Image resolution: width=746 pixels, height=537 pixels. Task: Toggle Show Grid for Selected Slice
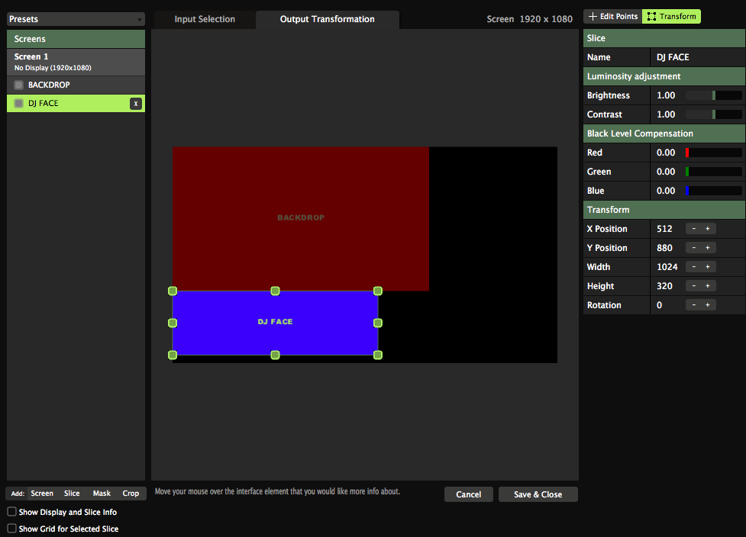(11, 528)
